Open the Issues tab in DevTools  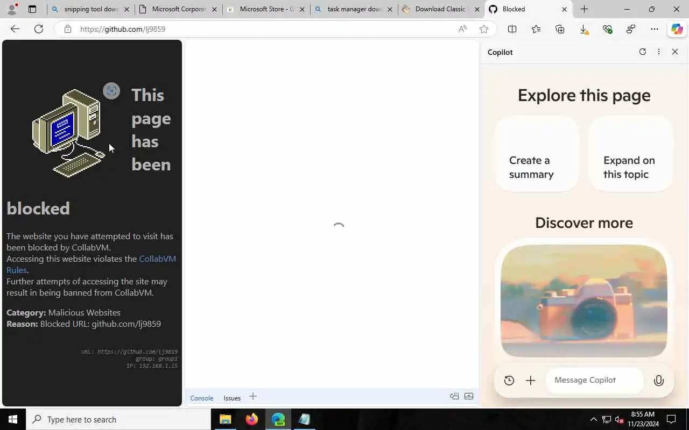[232, 398]
